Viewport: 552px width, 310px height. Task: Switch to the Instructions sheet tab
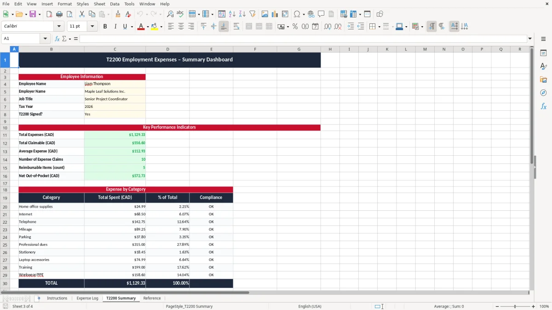point(57,298)
